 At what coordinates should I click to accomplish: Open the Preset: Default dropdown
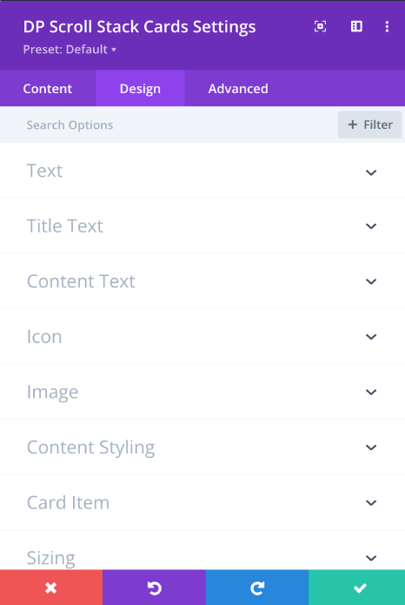(x=70, y=50)
